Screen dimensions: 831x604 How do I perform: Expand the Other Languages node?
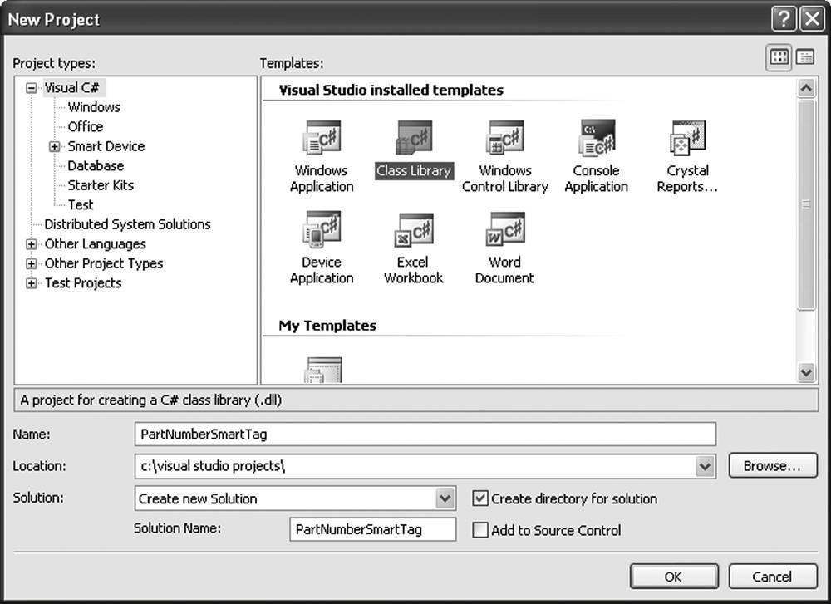point(32,244)
